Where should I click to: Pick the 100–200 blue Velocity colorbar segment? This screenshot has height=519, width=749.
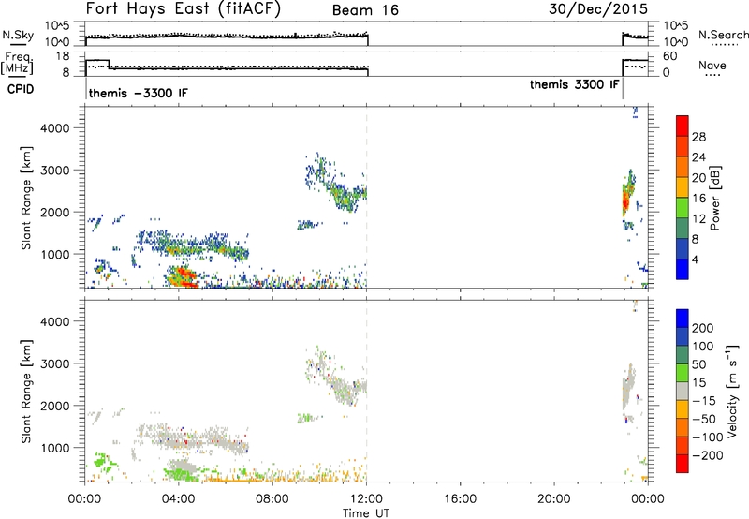(x=683, y=336)
